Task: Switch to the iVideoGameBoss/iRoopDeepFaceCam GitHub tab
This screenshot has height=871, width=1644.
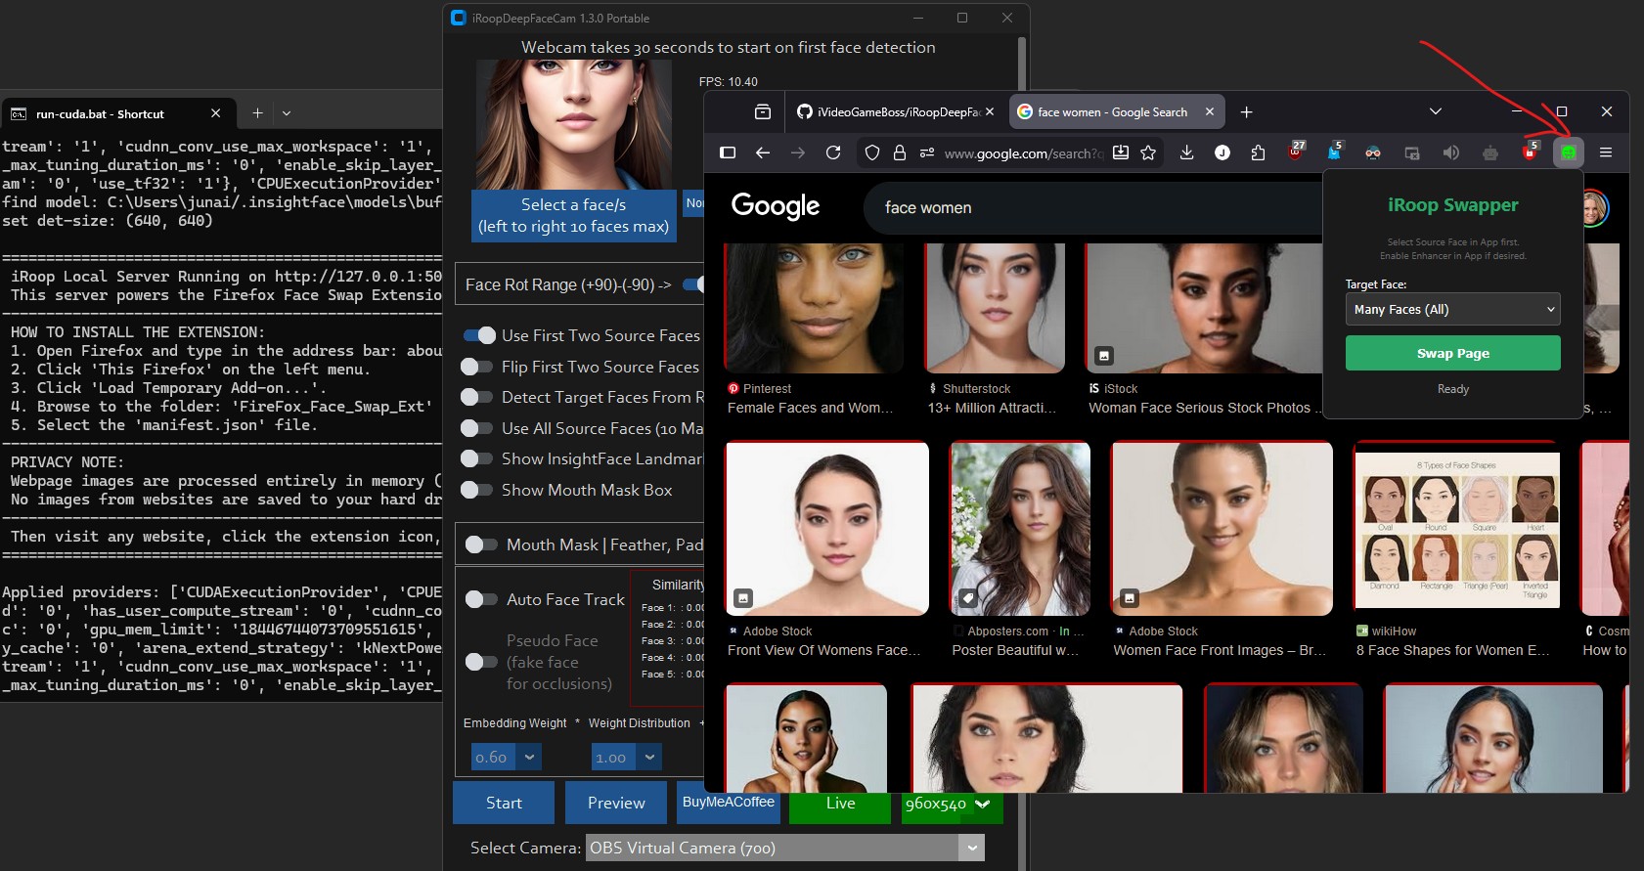Action: [x=897, y=112]
